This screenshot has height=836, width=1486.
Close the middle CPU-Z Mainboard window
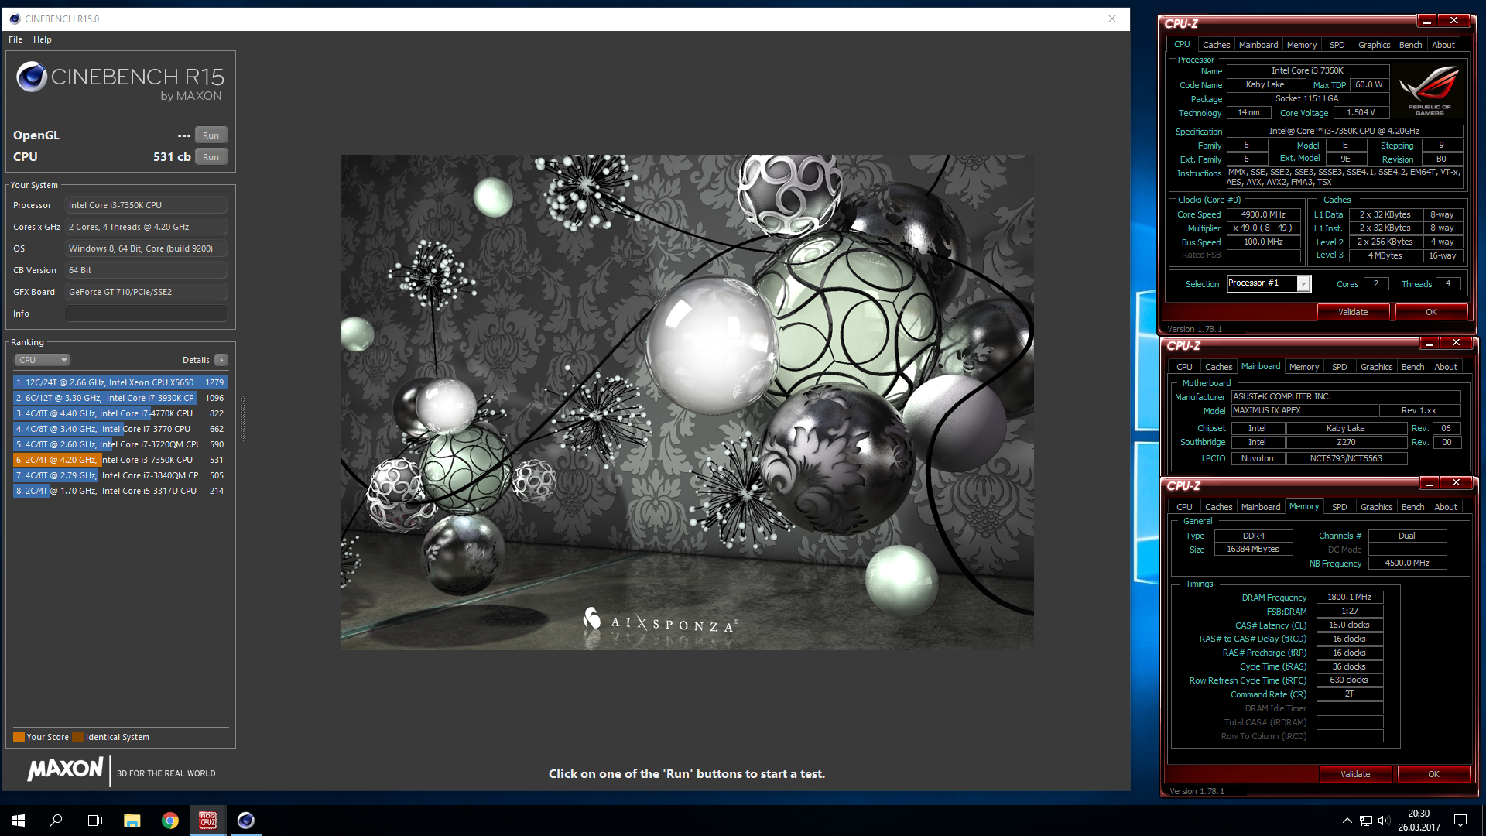pyautogui.click(x=1457, y=342)
